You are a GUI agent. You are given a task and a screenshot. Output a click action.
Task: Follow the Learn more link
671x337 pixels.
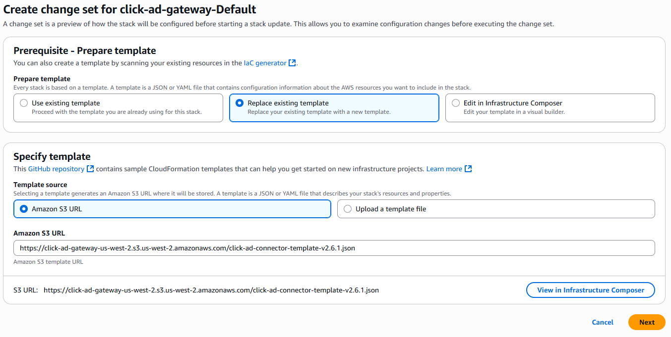444,169
